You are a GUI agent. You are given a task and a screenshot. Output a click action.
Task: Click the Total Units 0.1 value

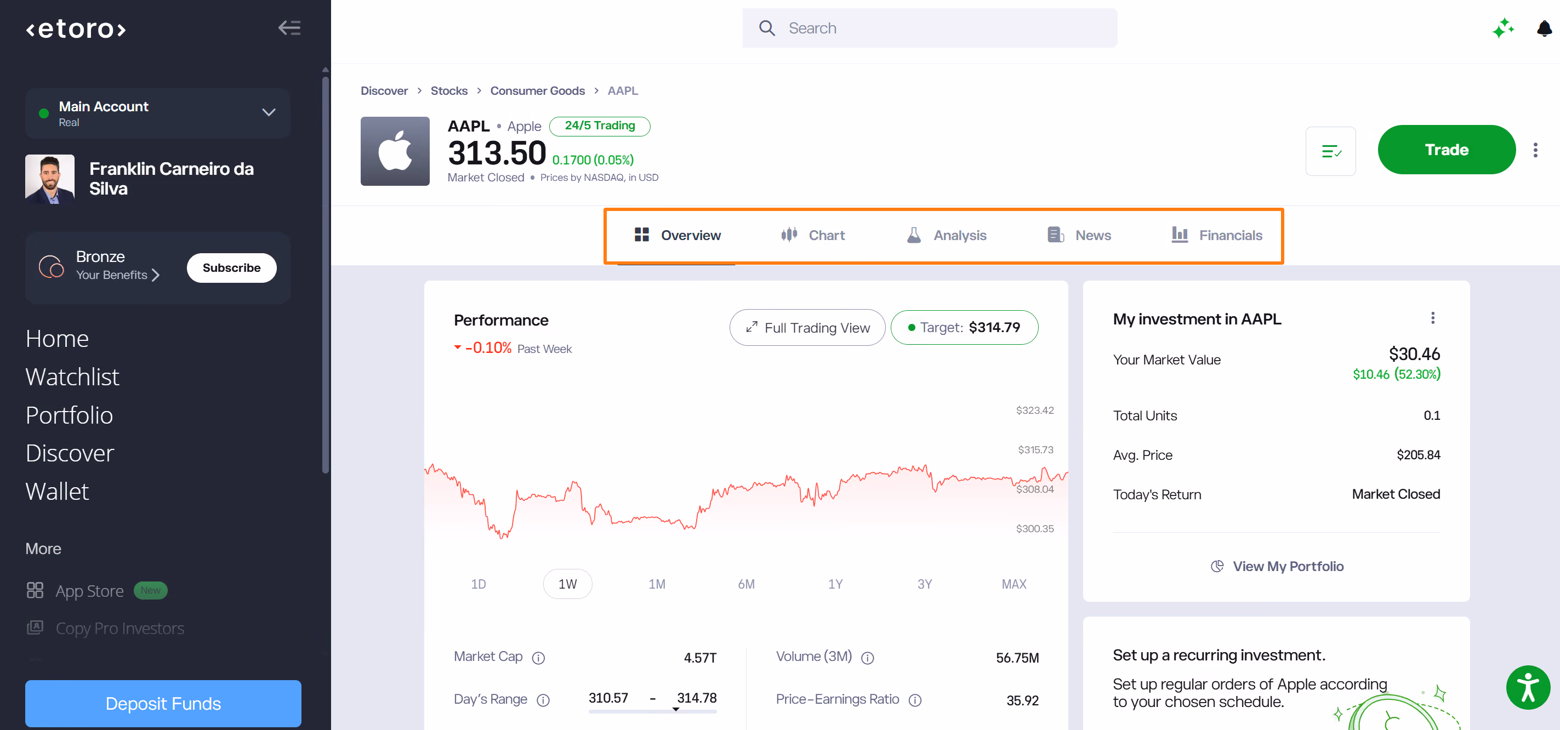1432,415
